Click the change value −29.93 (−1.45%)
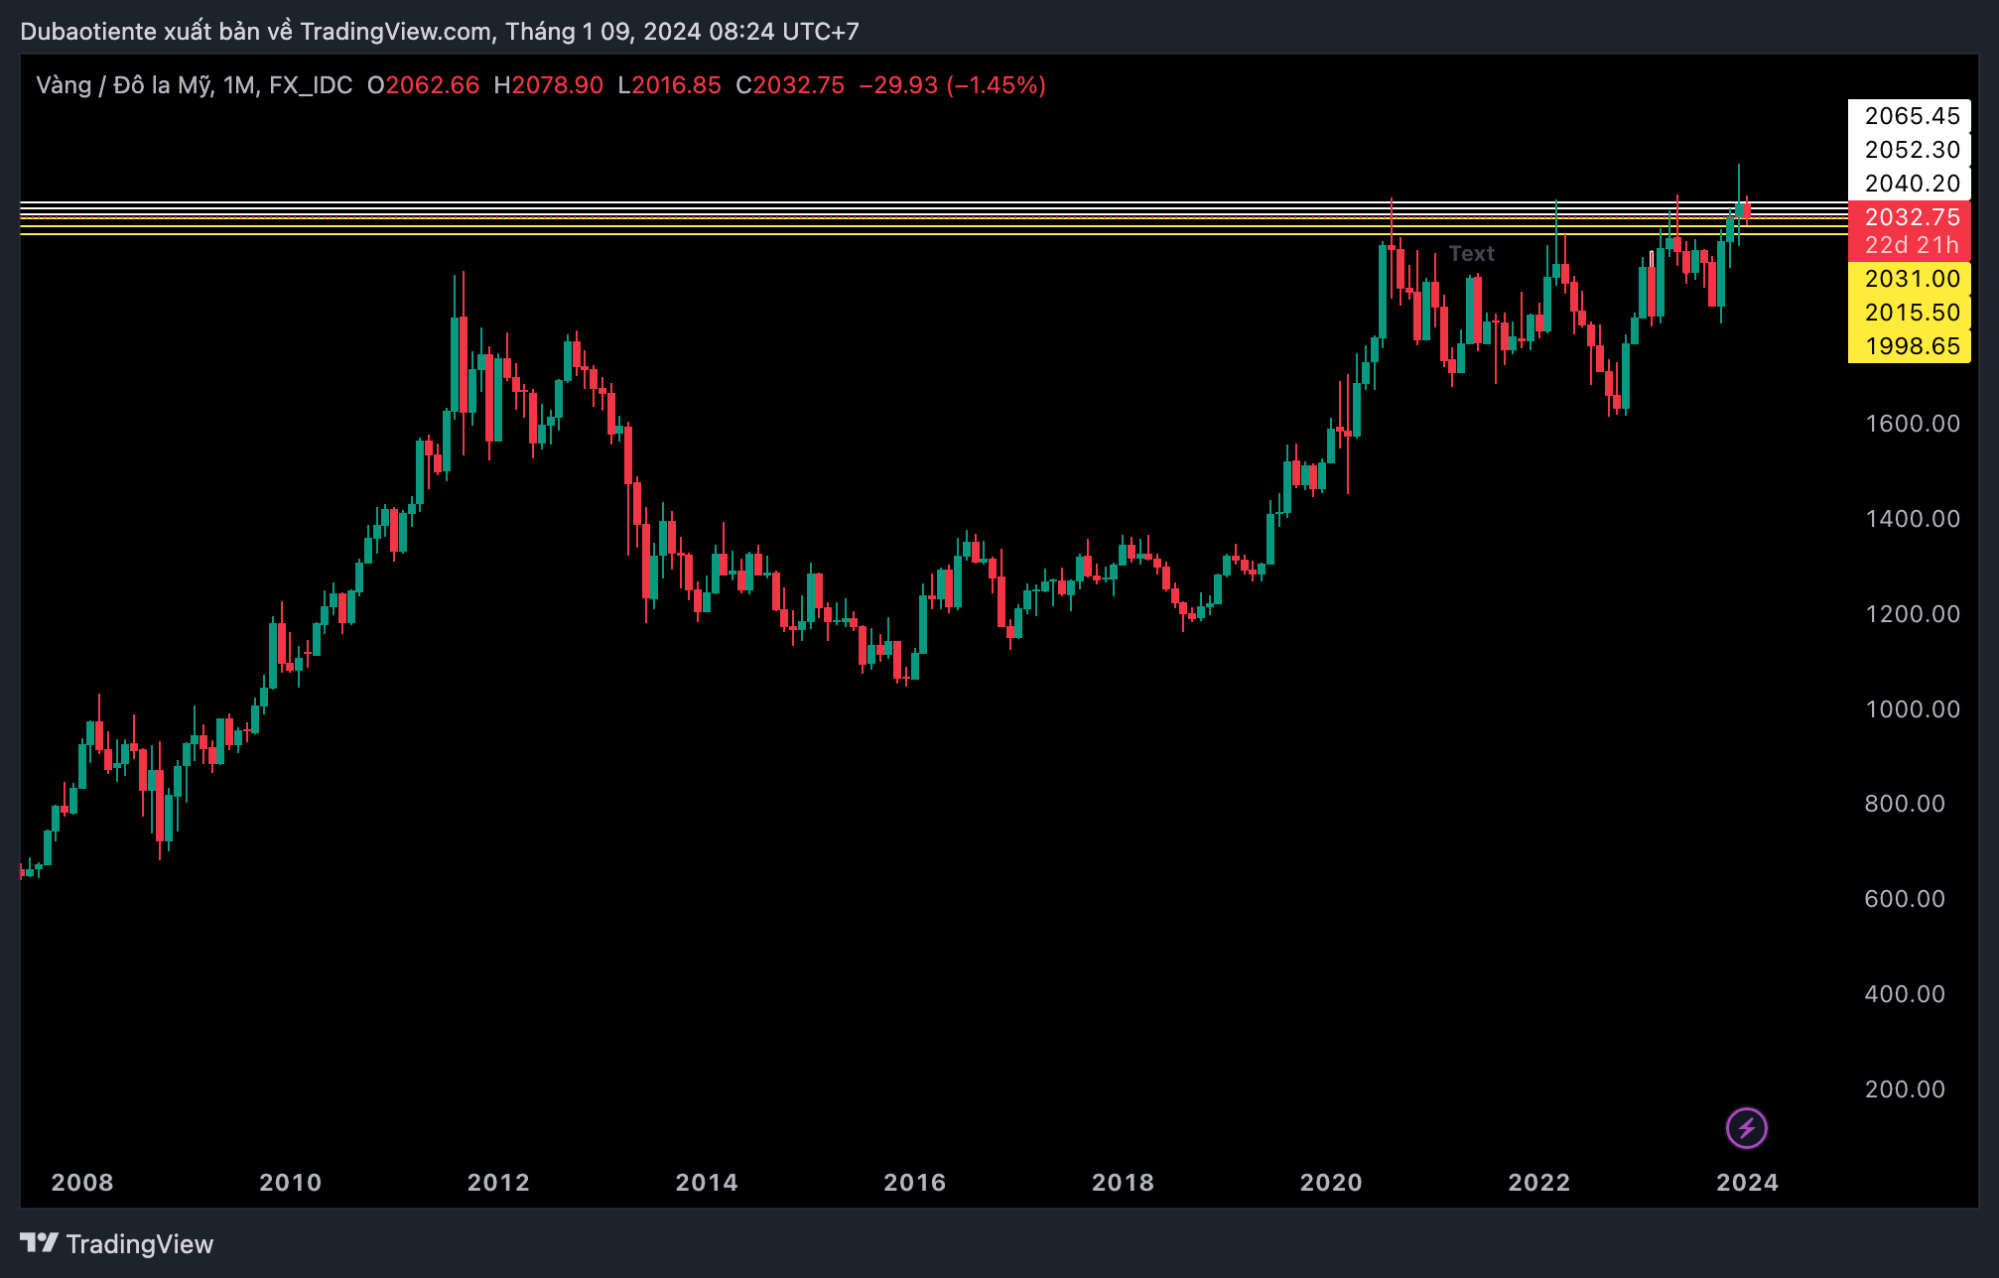Screen dimensions: 1999x1278 pyautogui.click(x=952, y=85)
